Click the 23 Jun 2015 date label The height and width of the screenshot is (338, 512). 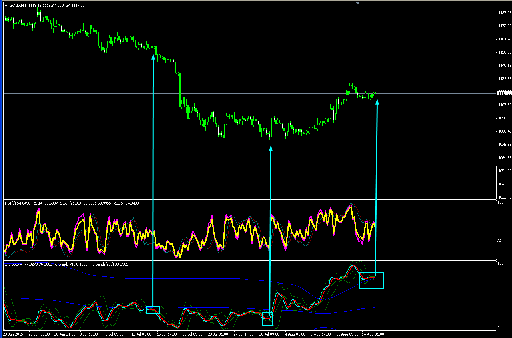tap(13, 334)
